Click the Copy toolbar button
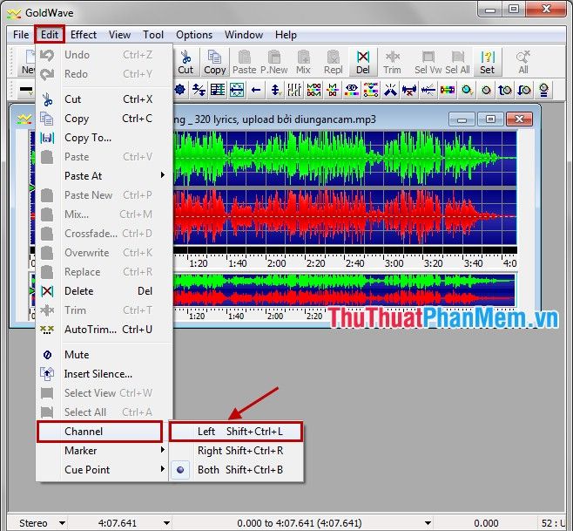 [214, 62]
